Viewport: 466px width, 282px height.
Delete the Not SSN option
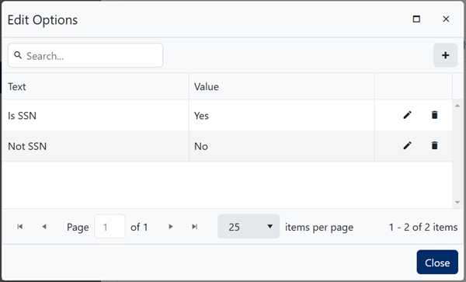[x=434, y=145]
